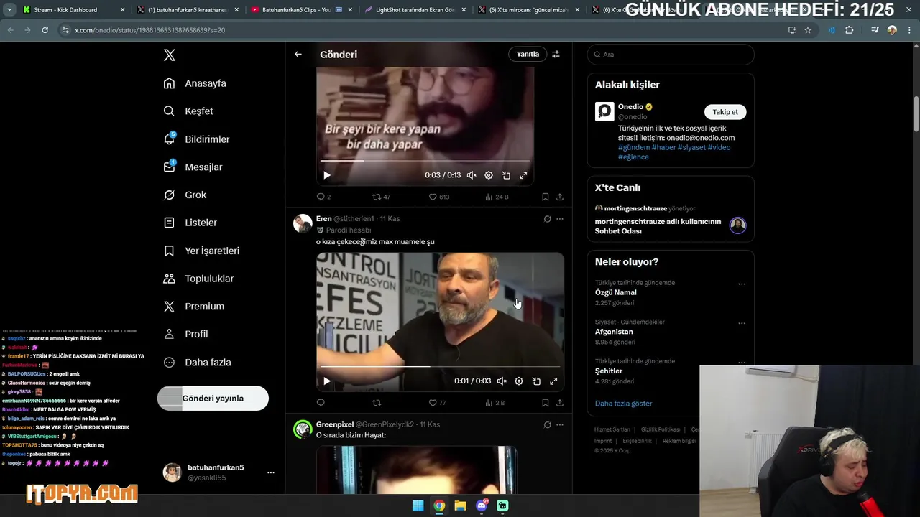Open Profil in the sidebar
920x517 pixels.
(x=185, y=335)
